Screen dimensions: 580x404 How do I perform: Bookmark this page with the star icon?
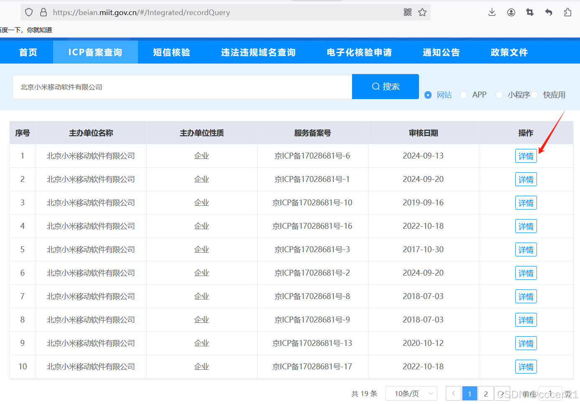point(422,13)
